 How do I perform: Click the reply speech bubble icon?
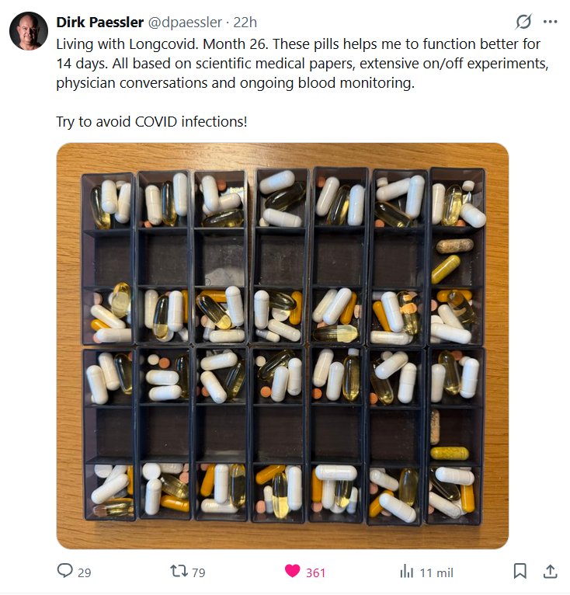(x=65, y=571)
